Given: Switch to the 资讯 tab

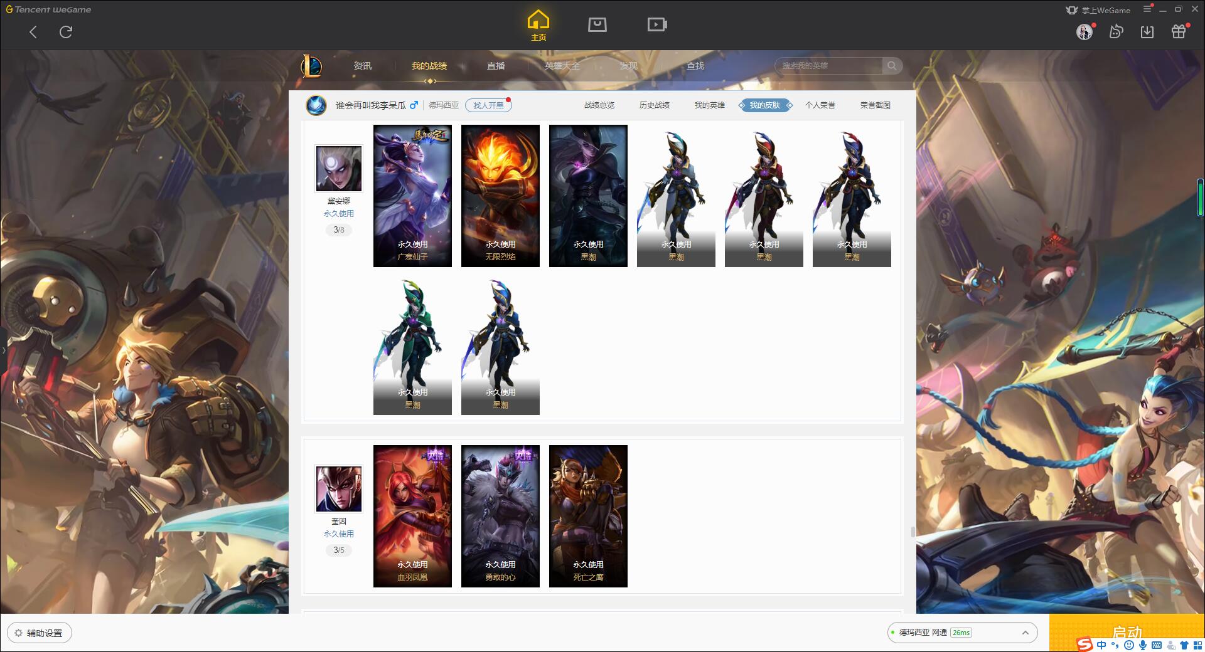Looking at the screenshot, I should [x=363, y=66].
